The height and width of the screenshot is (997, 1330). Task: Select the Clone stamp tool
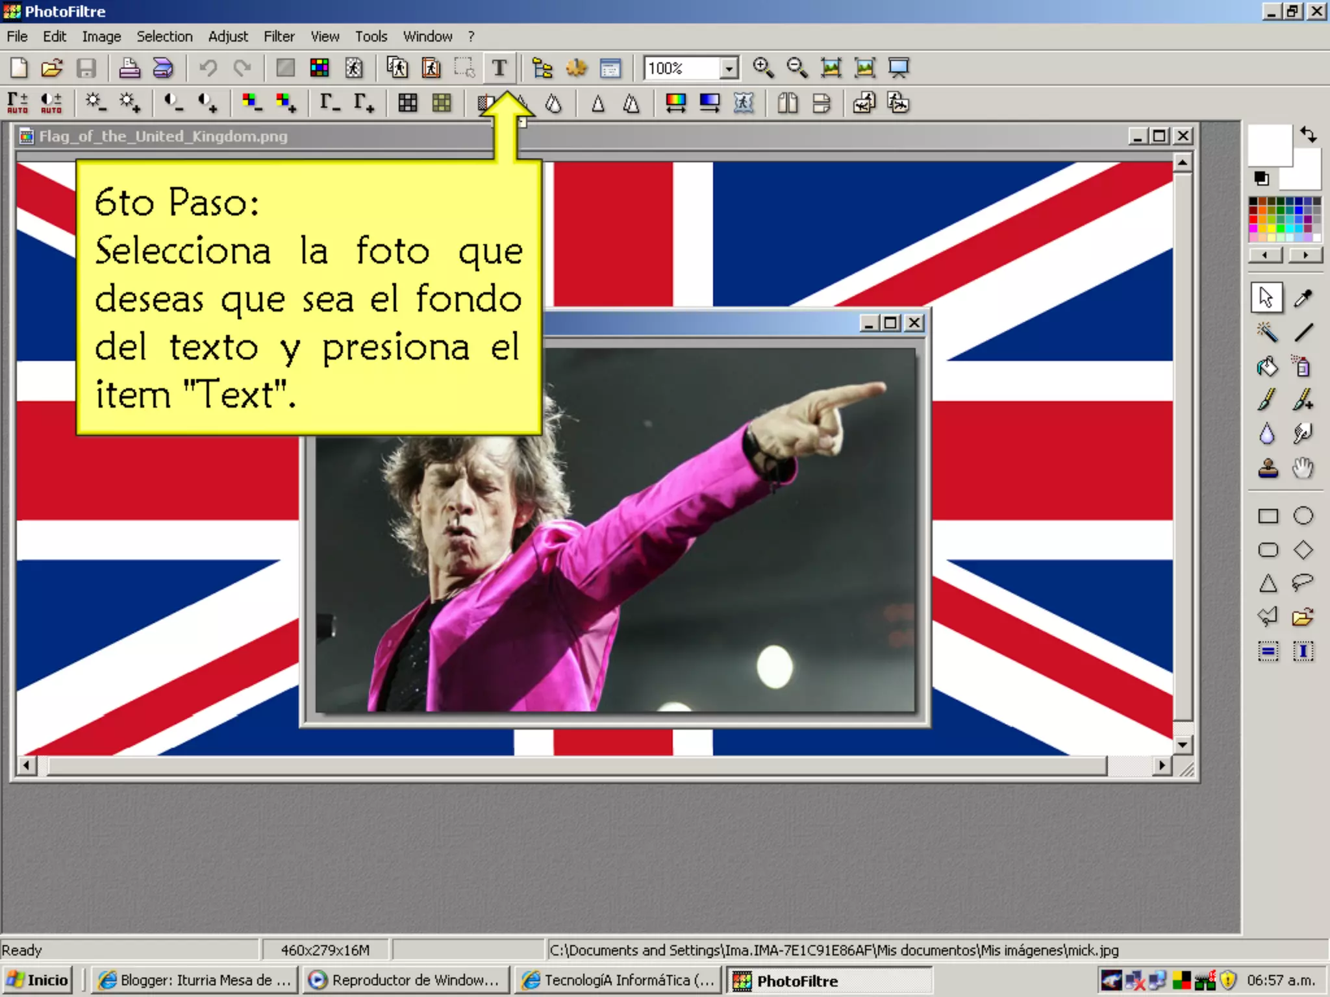pyautogui.click(x=1268, y=468)
